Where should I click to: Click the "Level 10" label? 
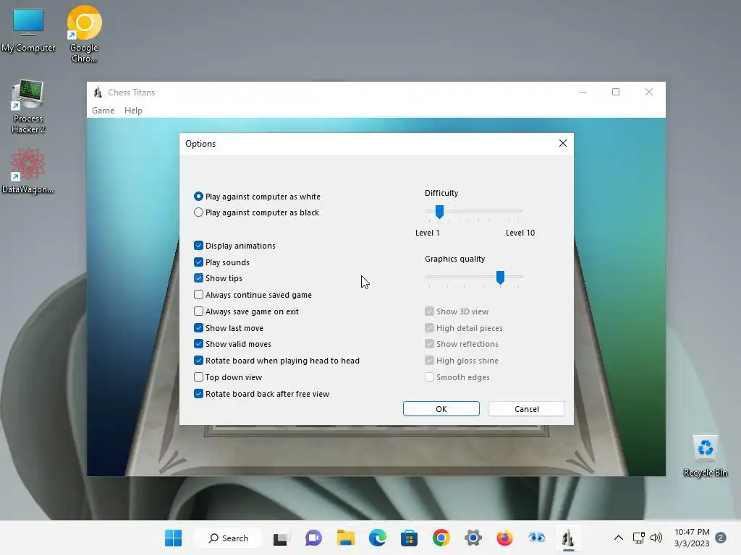(520, 233)
